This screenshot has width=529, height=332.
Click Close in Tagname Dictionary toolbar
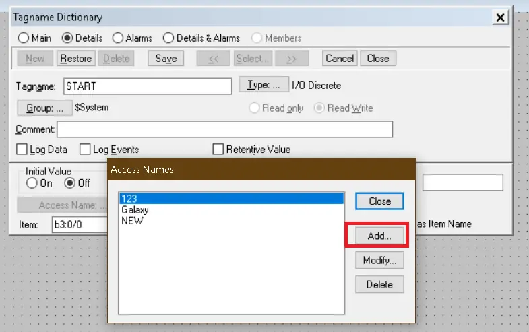point(378,59)
